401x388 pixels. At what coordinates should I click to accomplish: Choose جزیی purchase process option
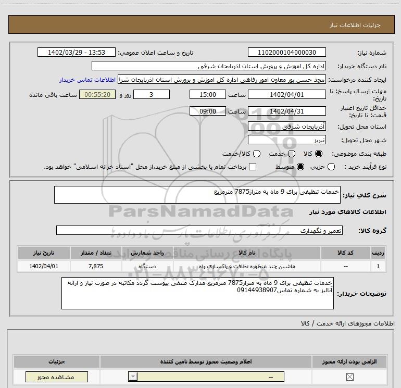coord(331,167)
